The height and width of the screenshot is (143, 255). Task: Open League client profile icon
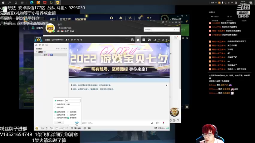(x=111, y=18)
